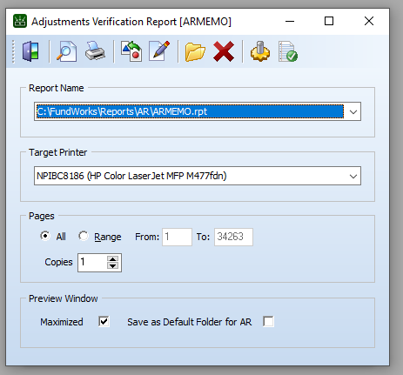Viewport: 403px width, 375px height.
Task: Click the document with green checkmark icon
Action: [288, 51]
